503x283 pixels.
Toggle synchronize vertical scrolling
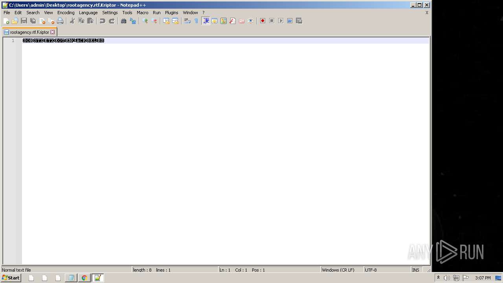tap(166, 21)
